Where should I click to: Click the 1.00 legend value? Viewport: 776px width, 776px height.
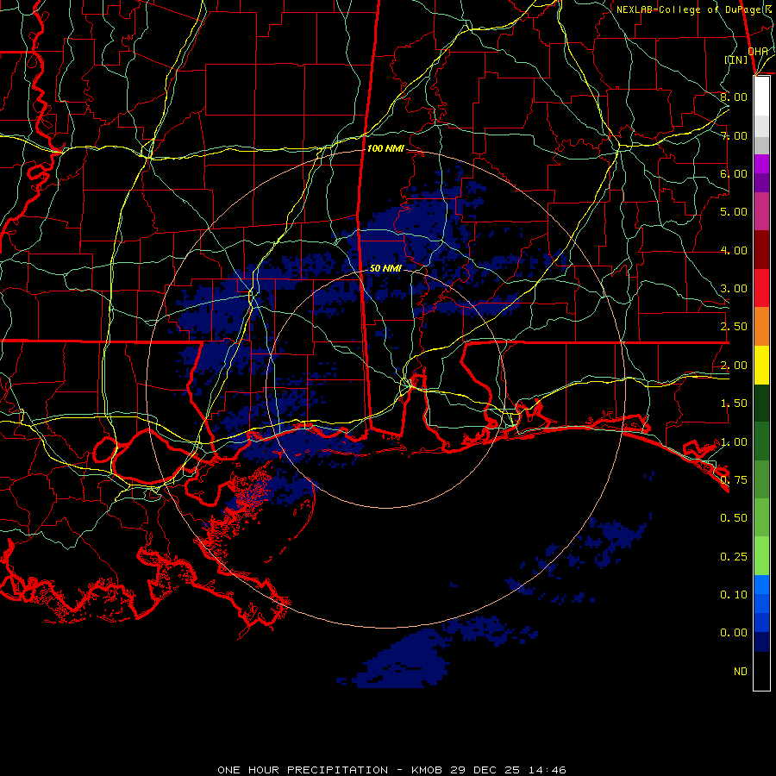pyautogui.click(x=734, y=442)
